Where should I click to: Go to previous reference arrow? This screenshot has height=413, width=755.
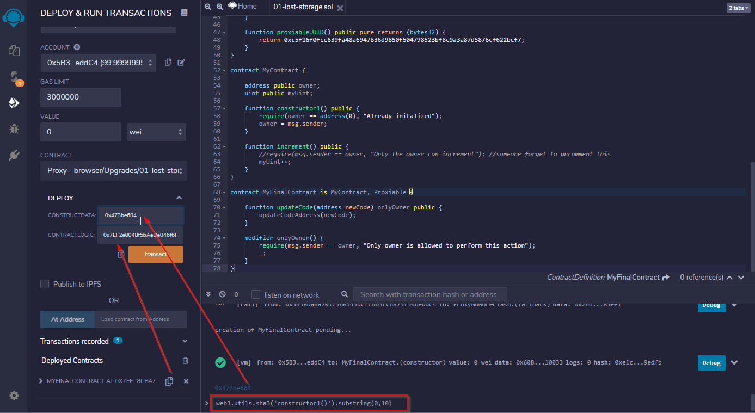pyautogui.click(x=729, y=278)
